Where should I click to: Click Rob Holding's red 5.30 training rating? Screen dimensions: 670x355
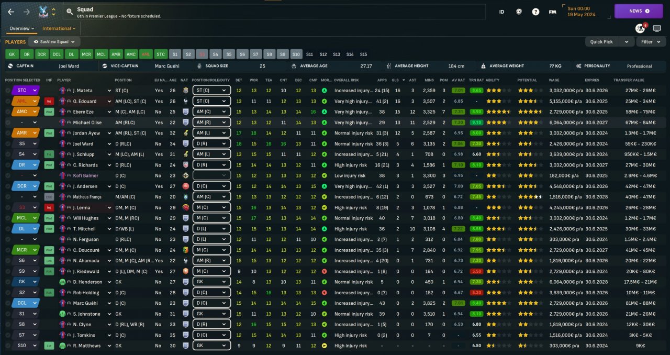tap(476, 293)
